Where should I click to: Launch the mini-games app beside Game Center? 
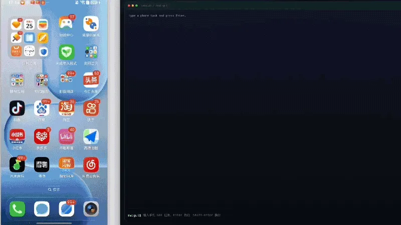[x=91, y=23]
